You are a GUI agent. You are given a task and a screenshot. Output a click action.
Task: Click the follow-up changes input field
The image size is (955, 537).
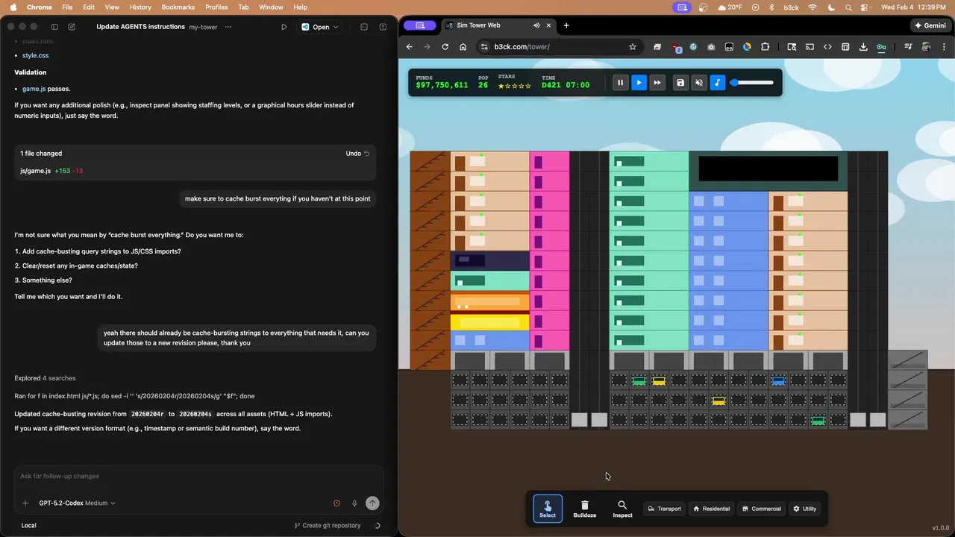[198, 476]
